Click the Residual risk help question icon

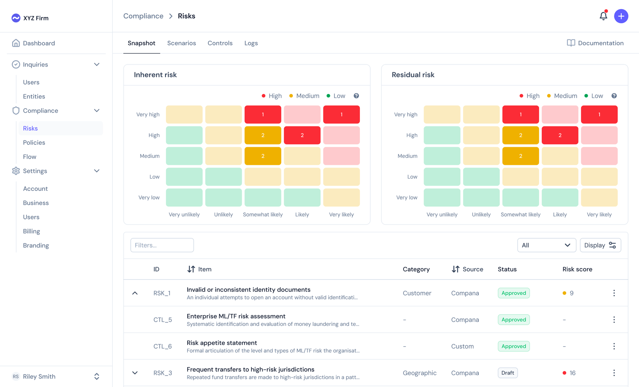614,96
